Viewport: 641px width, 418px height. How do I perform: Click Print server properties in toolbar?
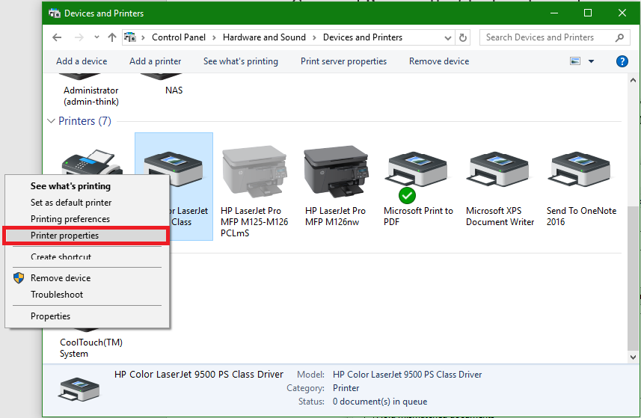(x=343, y=61)
